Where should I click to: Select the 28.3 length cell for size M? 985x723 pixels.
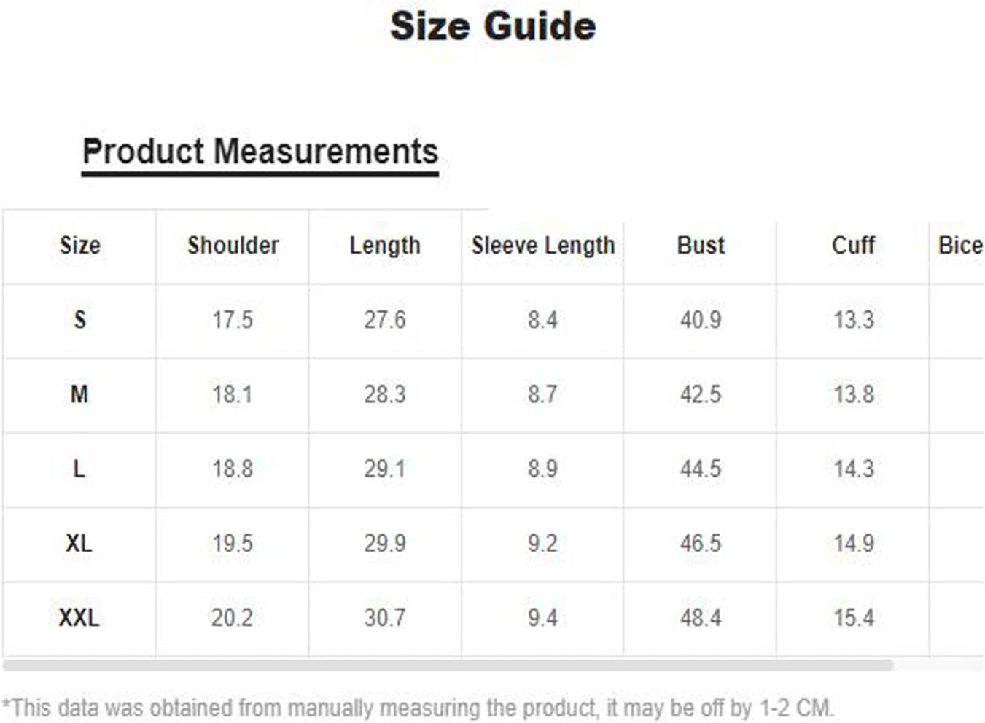(385, 394)
